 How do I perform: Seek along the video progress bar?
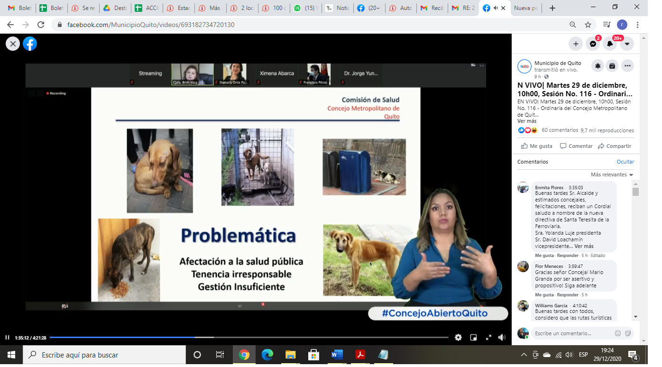coord(249,338)
